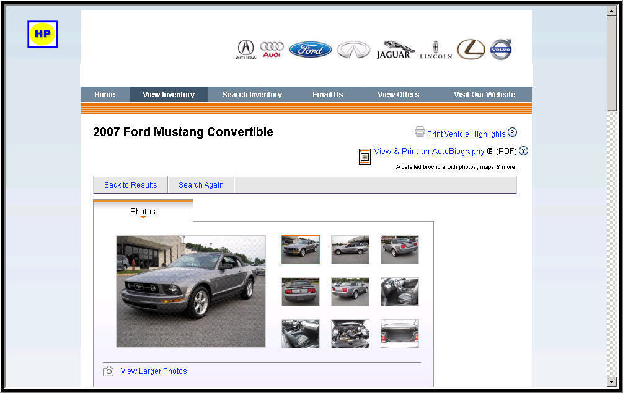Viewport: 623px width, 393px height.
Task: Select the rear angle thumbnail in middle row center
Action: coord(350,292)
